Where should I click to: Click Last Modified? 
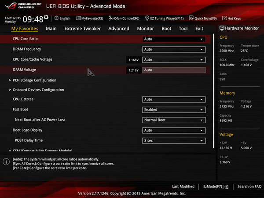tap(183, 187)
